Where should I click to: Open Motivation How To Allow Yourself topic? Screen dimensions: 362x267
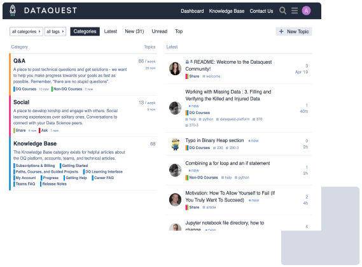point(230,196)
